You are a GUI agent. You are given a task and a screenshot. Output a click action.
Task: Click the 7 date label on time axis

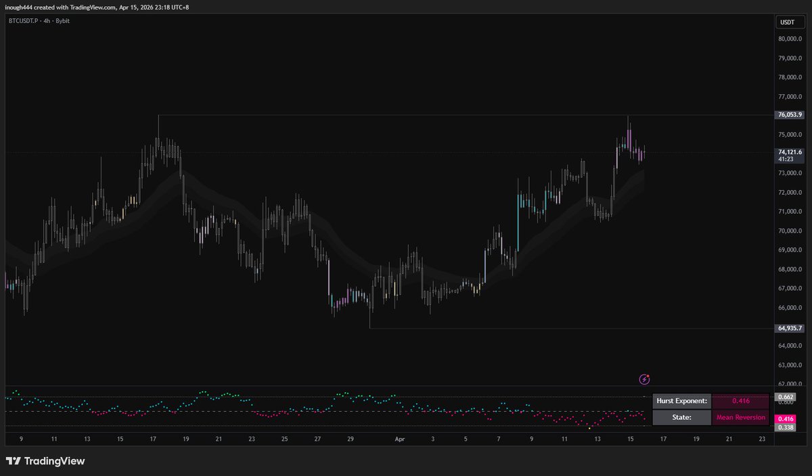coord(499,439)
